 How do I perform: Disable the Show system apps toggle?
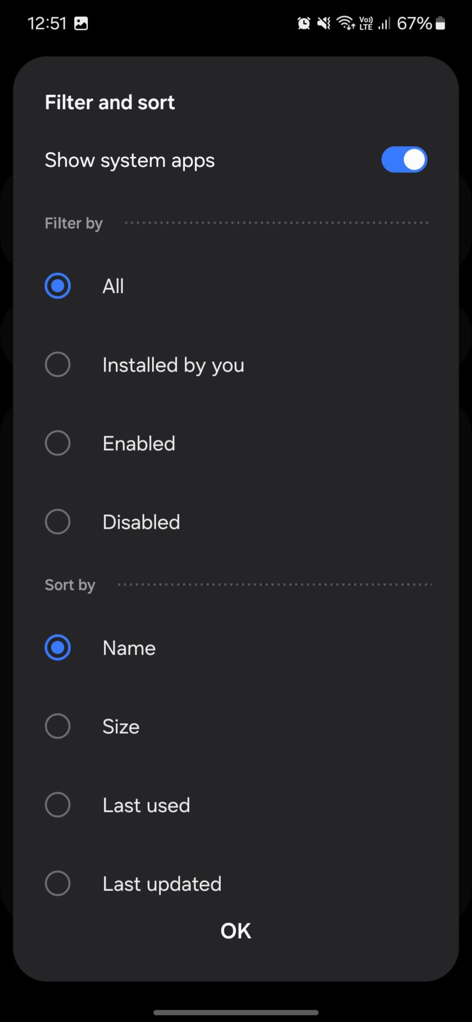coord(404,159)
